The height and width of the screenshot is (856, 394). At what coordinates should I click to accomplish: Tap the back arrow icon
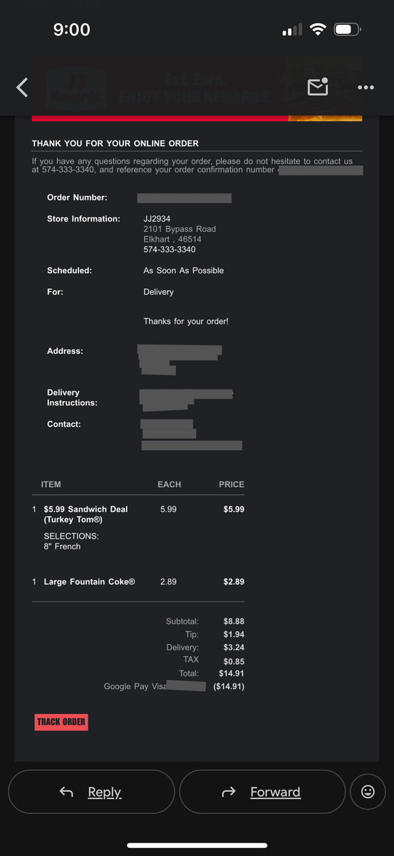22,88
